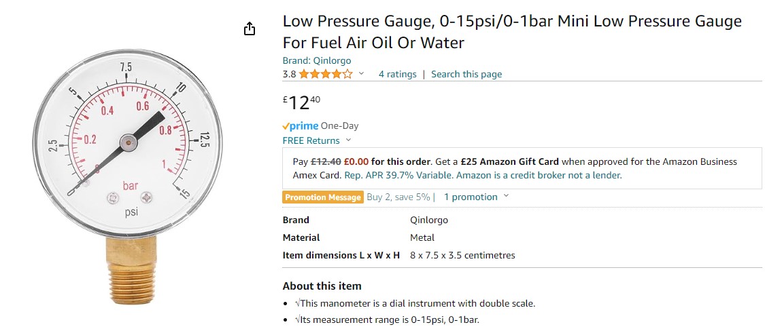This screenshot has width=765, height=329.
Task: Open the 4 ratings link
Action: 397,74
